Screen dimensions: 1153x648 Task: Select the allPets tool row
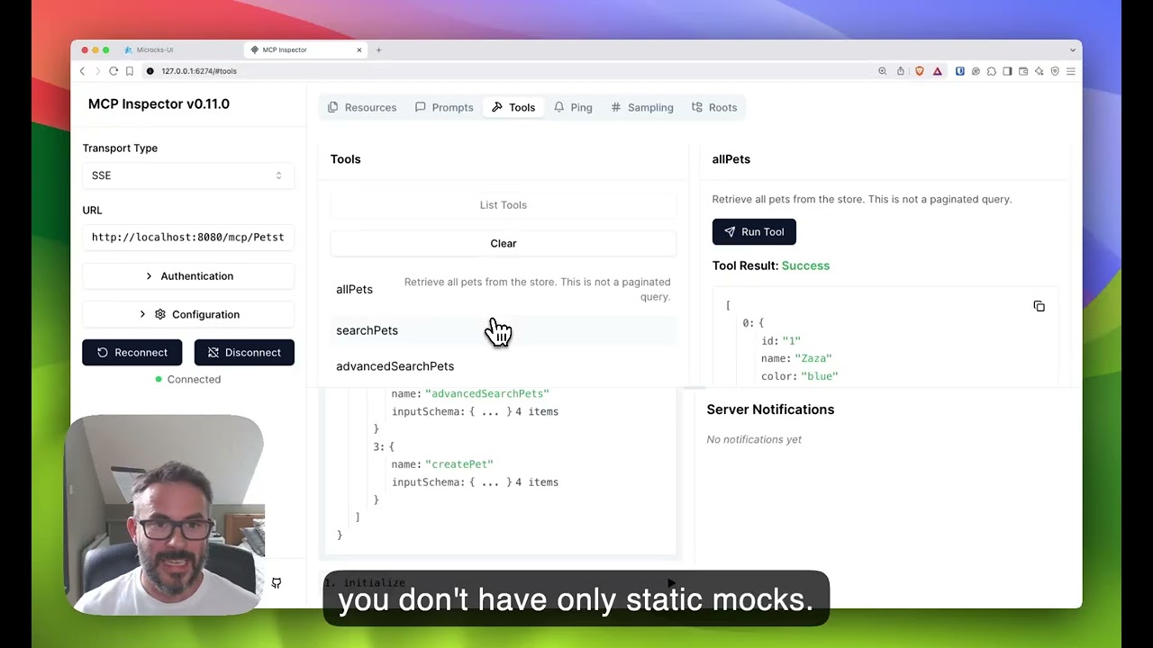pos(503,289)
